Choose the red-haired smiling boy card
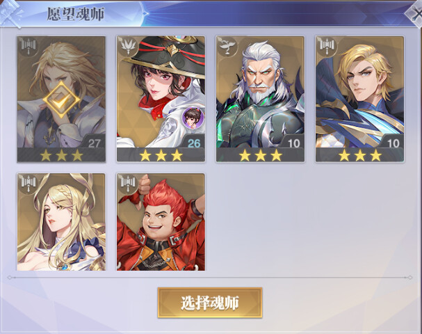Viewport: 422px width, 334px height. tap(161, 222)
